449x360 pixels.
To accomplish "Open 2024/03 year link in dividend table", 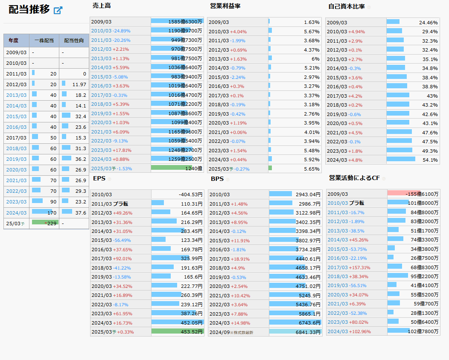I will 16,212.
